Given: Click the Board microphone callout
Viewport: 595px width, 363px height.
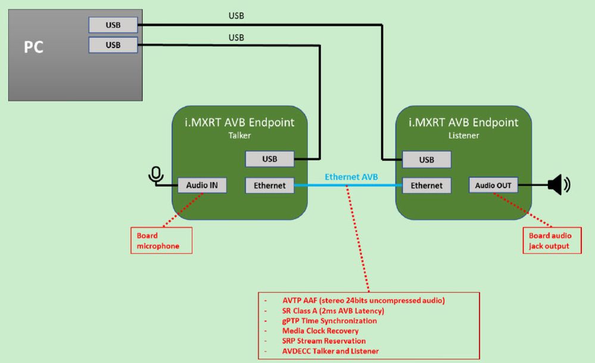Looking at the screenshot, I should [x=161, y=240].
